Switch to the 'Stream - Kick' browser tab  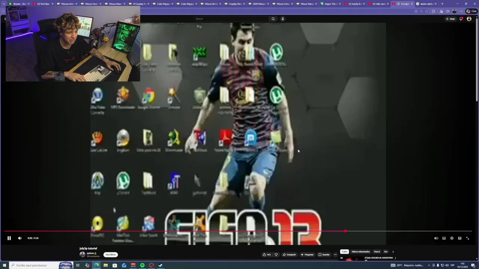[x=19, y=4]
